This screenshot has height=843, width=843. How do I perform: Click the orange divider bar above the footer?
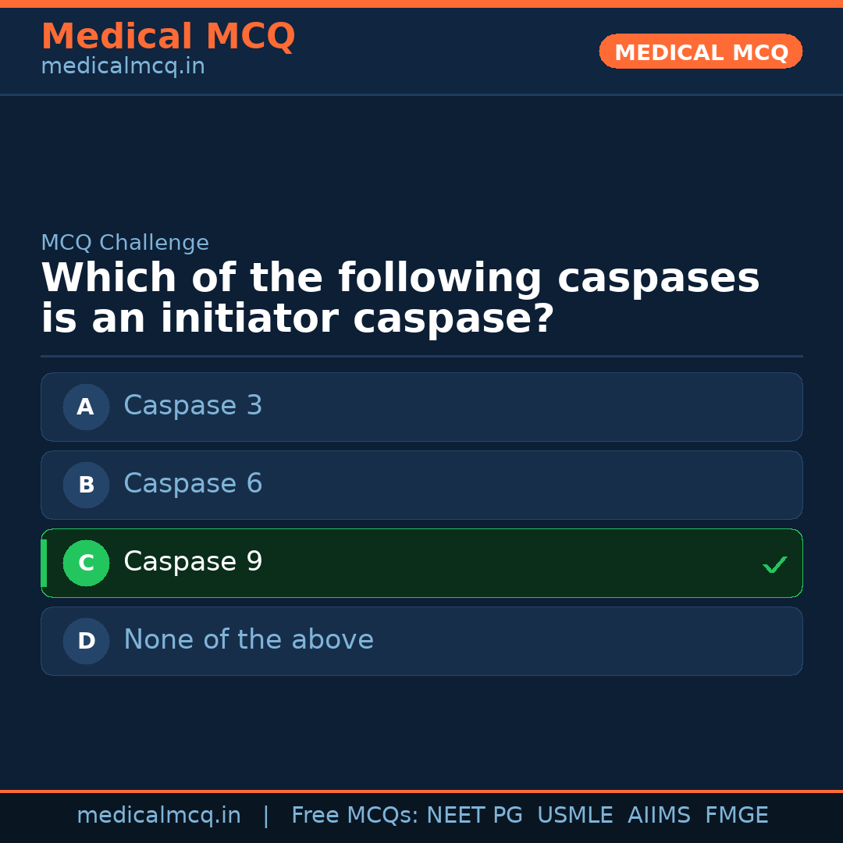pyautogui.click(x=421, y=790)
